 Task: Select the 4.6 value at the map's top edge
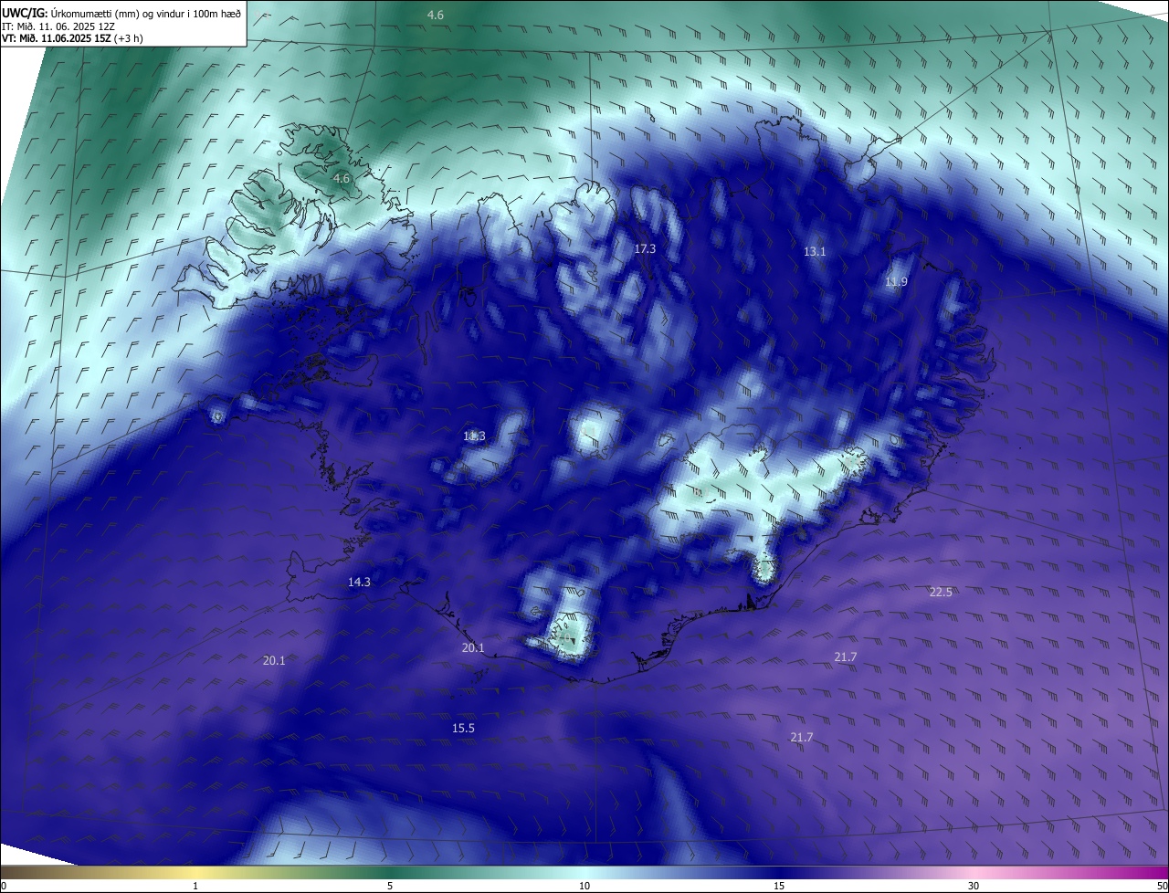click(436, 15)
